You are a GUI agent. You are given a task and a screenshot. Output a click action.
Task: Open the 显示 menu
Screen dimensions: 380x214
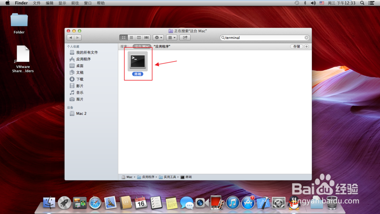[62, 3]
